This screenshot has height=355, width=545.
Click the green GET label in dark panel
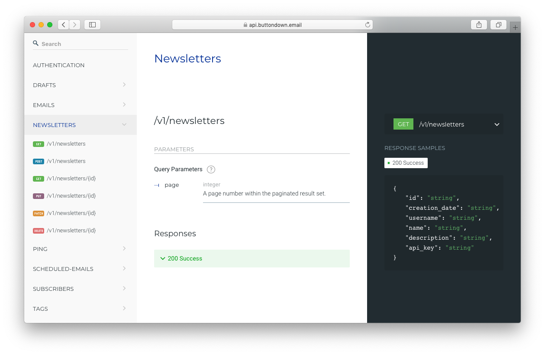point(403,124)
